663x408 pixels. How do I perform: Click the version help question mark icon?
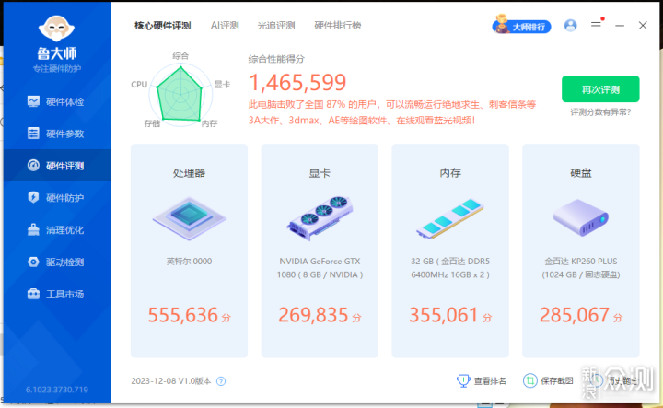point(221,381)
